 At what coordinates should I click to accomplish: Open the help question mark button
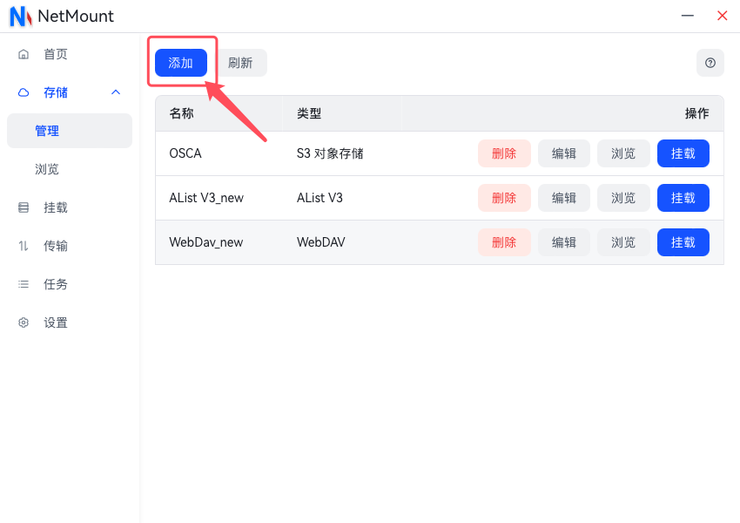pyautogui.click(x=710, y=63)
